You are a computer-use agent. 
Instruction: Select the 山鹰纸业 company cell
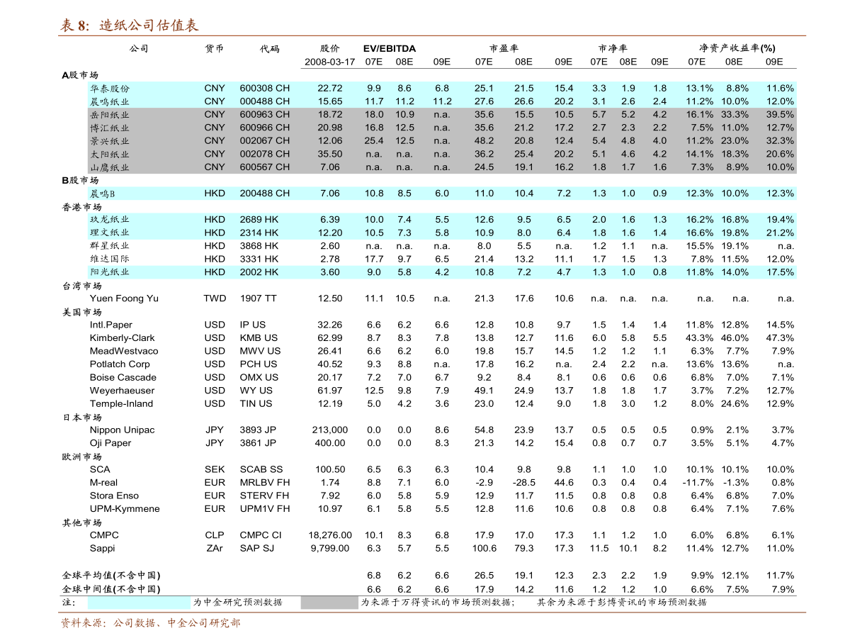[x=110, y=167]
